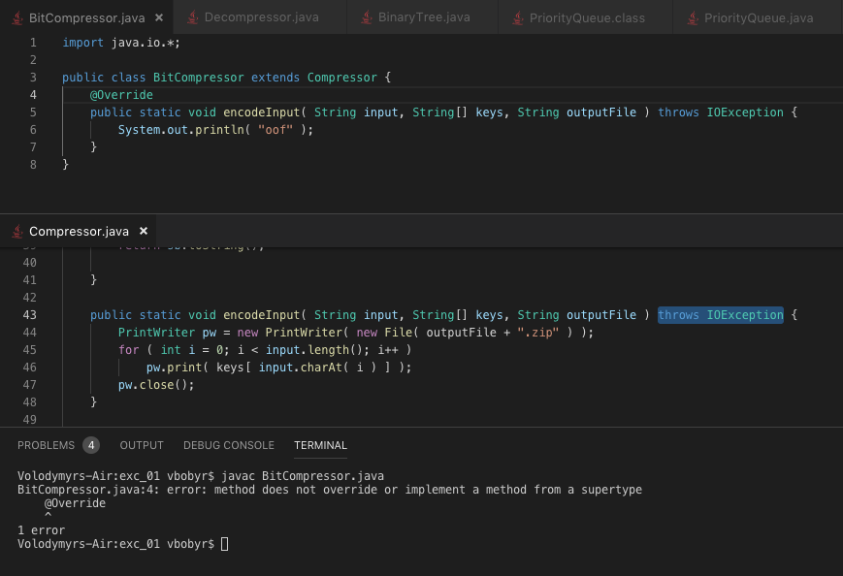
Task: Click line number 43 in Compressor.java
Action: click(29, 315)
